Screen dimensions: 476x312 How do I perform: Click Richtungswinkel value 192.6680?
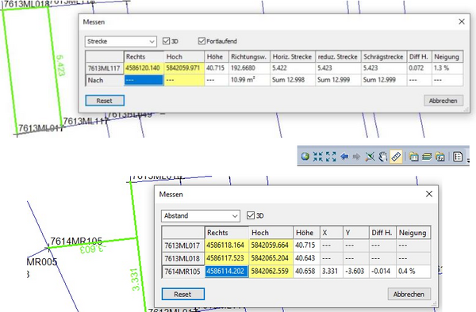[x=249, y=68]
